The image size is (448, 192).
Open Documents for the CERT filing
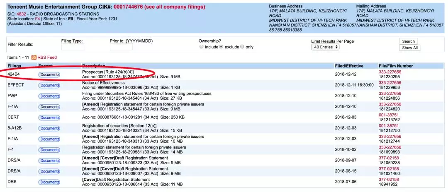point(49,118)
